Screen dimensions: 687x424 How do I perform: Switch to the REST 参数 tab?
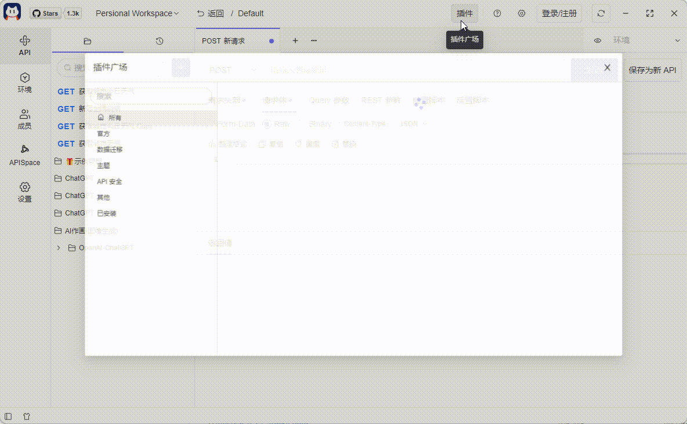381,100
